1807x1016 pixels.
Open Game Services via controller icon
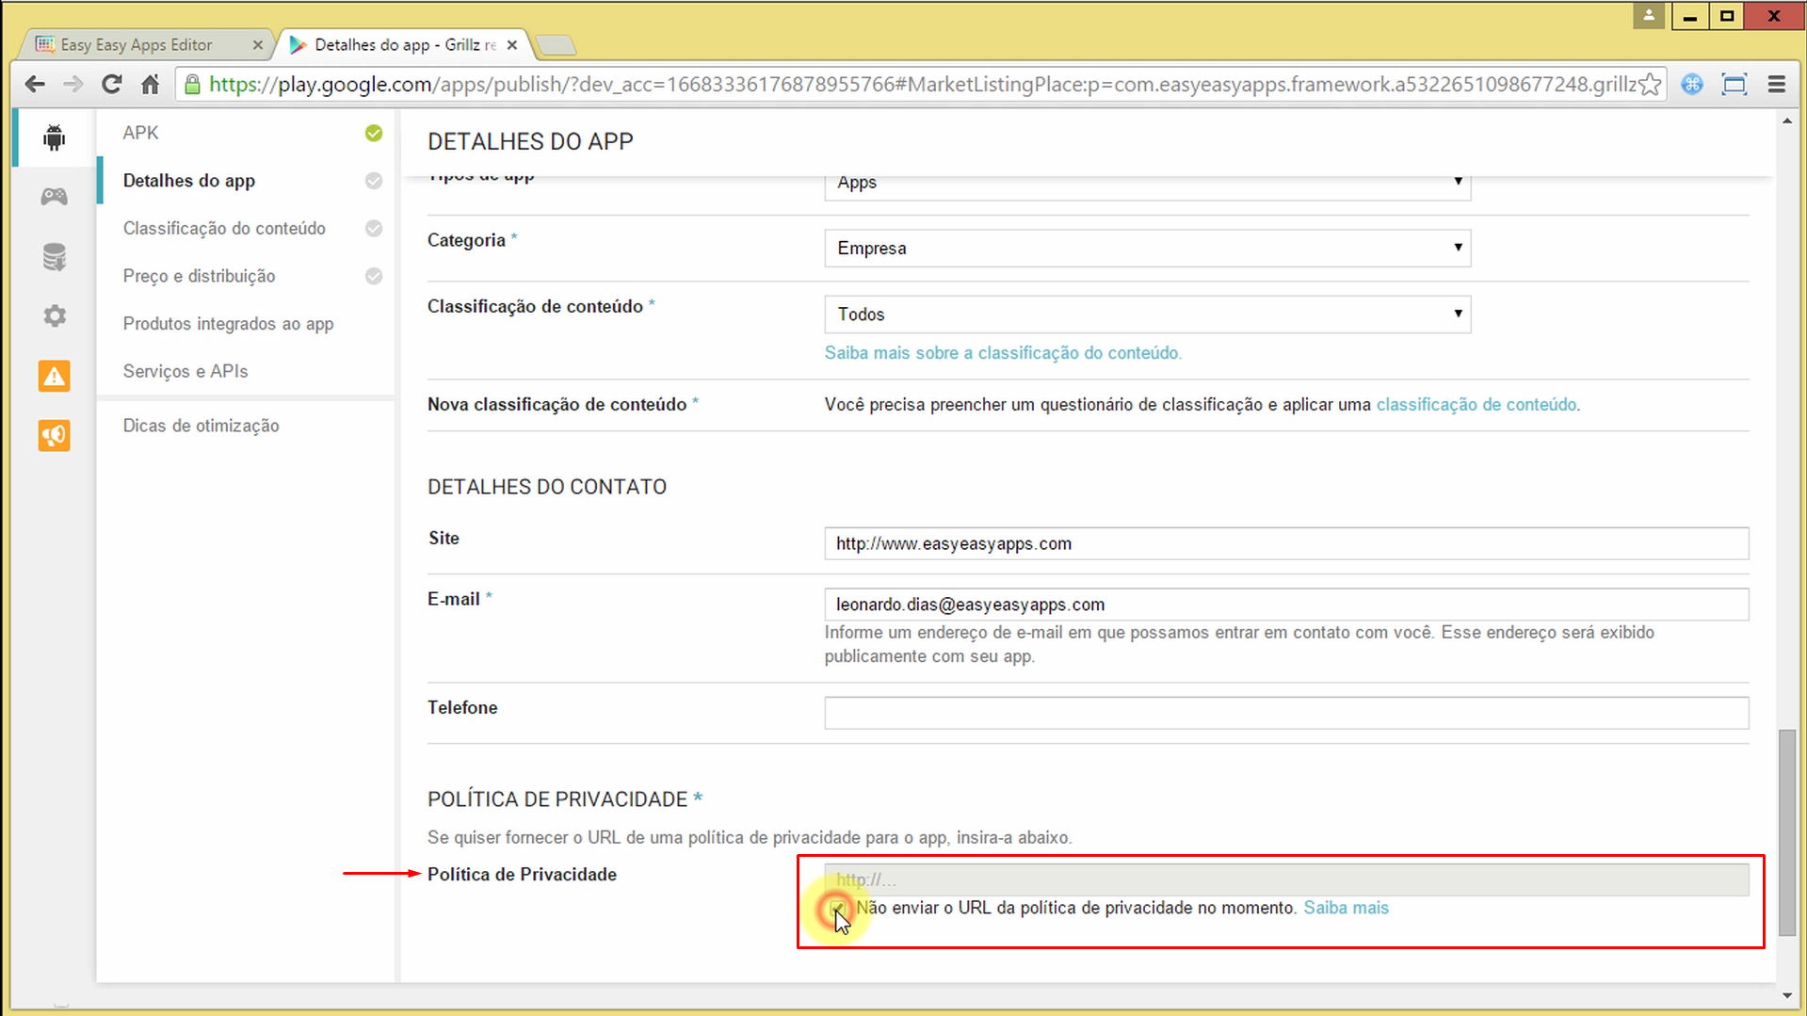54,196
